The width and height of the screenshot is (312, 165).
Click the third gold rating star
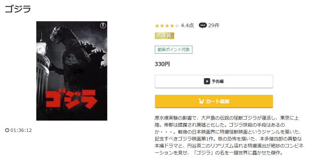pyautogui.click(x=167, y=26)
